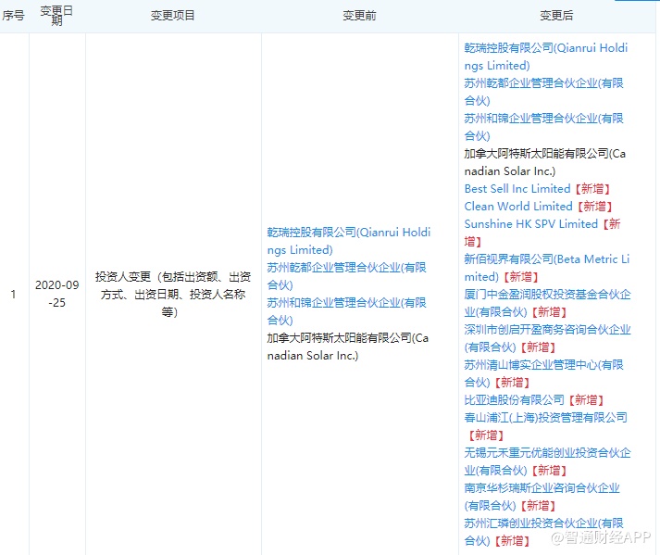Select Canadian Solar Inc. text in 变更后 column
The height and width of the screenshot is (555, 660).
(x=544, y=162)
